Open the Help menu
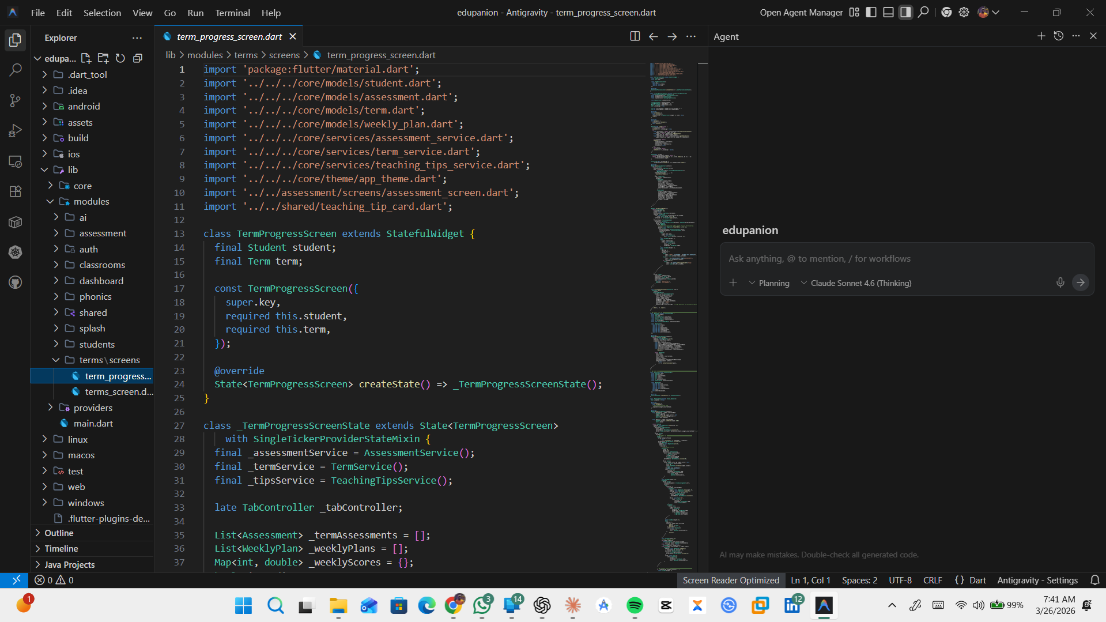The image size is (1106, 622). (x=271, y=13)
